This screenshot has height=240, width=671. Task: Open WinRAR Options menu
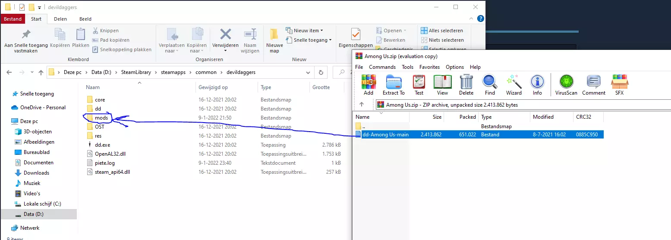[x=455, y=67]
